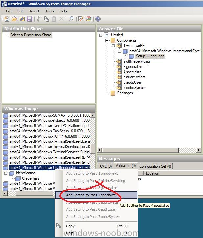203x238 pixels.
Task: Click the Copy icon in context menu
Action: [58, 226]
